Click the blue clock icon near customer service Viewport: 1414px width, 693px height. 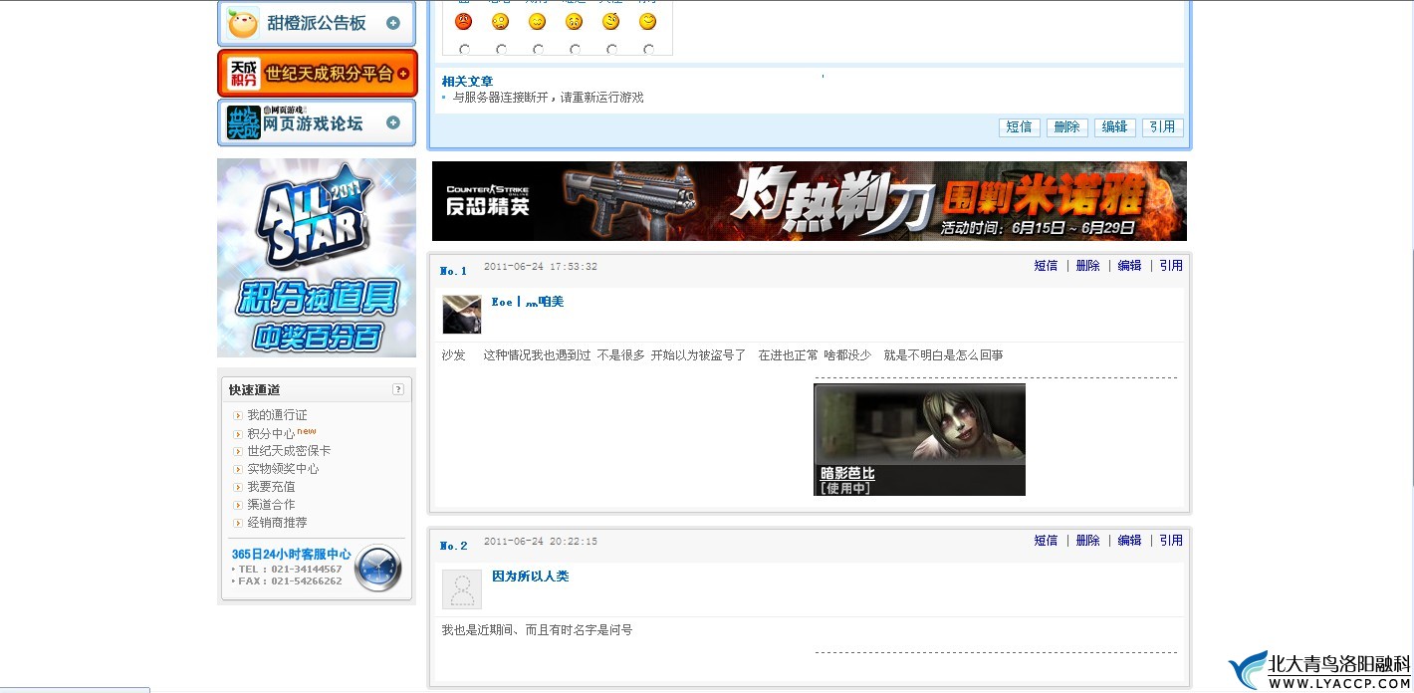coord(378,569)
